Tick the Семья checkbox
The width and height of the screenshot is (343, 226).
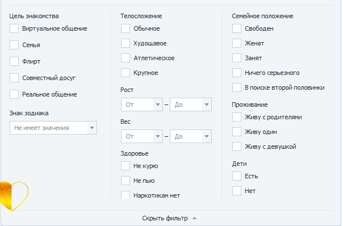point(14,45)
